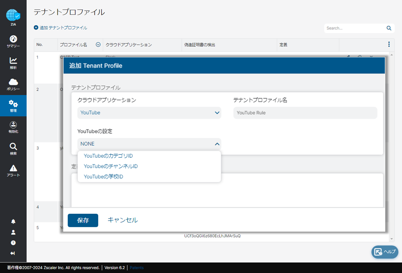The image size is (402, 273).
Task: Open the 検索 magnifier icon in sidebar
Action: (x=13, y=147)
